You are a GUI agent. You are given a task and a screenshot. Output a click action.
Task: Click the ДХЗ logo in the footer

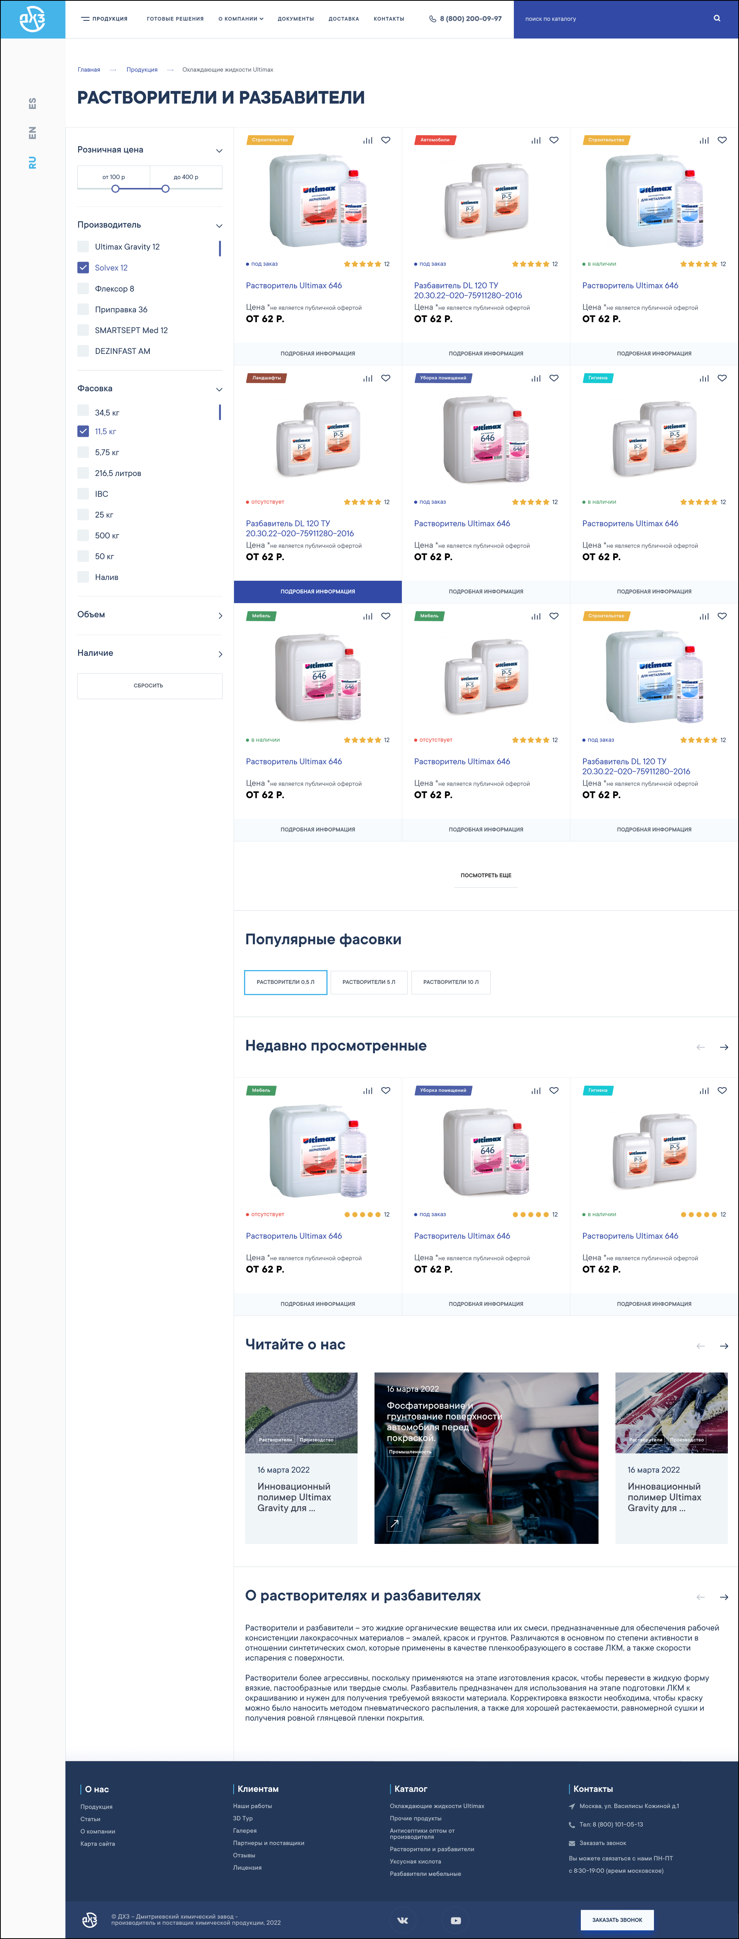tap(90, 1919)
